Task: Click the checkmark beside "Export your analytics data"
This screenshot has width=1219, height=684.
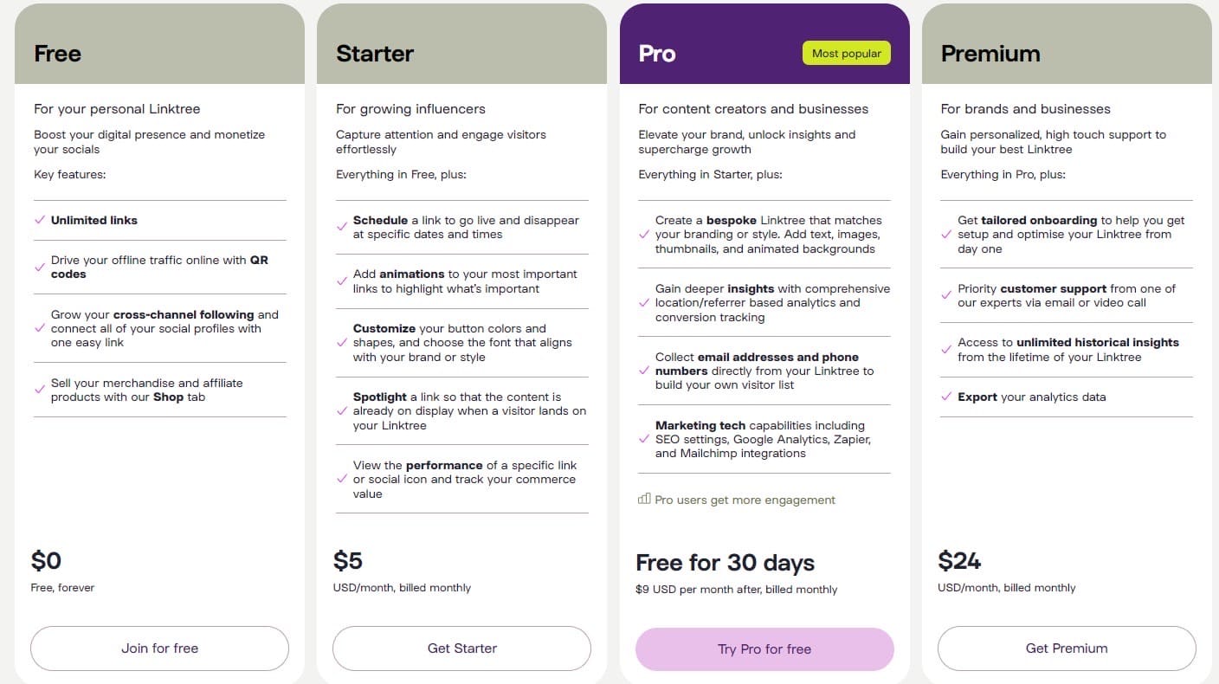Action: tap(945, 397)
